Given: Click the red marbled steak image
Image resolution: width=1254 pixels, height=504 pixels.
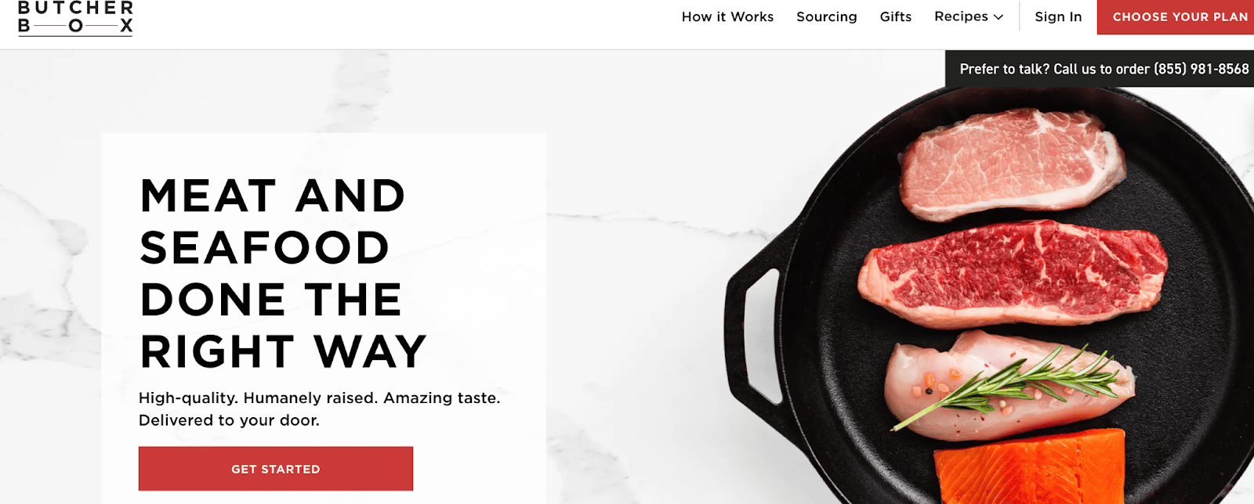Looking at the screenshot, I should [1013, 274].
